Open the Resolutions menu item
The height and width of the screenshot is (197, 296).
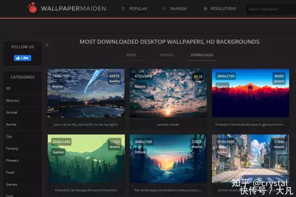pyautogui.click(x=223, y=9)
